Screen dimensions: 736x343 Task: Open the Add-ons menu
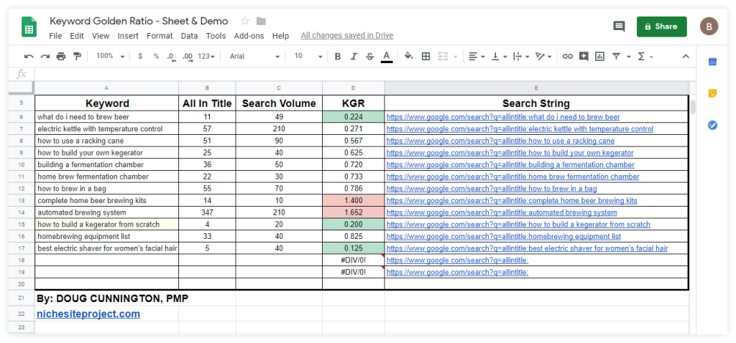coord(249,36)
